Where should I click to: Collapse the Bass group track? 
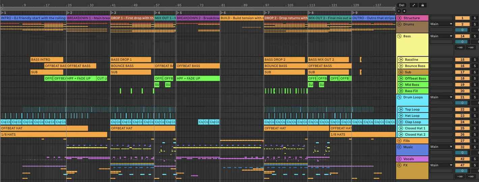tap(399, 36)
